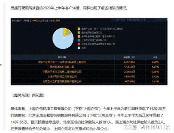Open the 晶科能源股份有限公司 table row
Image resolution: width=174 pixels, height=133 pixels.
click(x=88, y=67)
